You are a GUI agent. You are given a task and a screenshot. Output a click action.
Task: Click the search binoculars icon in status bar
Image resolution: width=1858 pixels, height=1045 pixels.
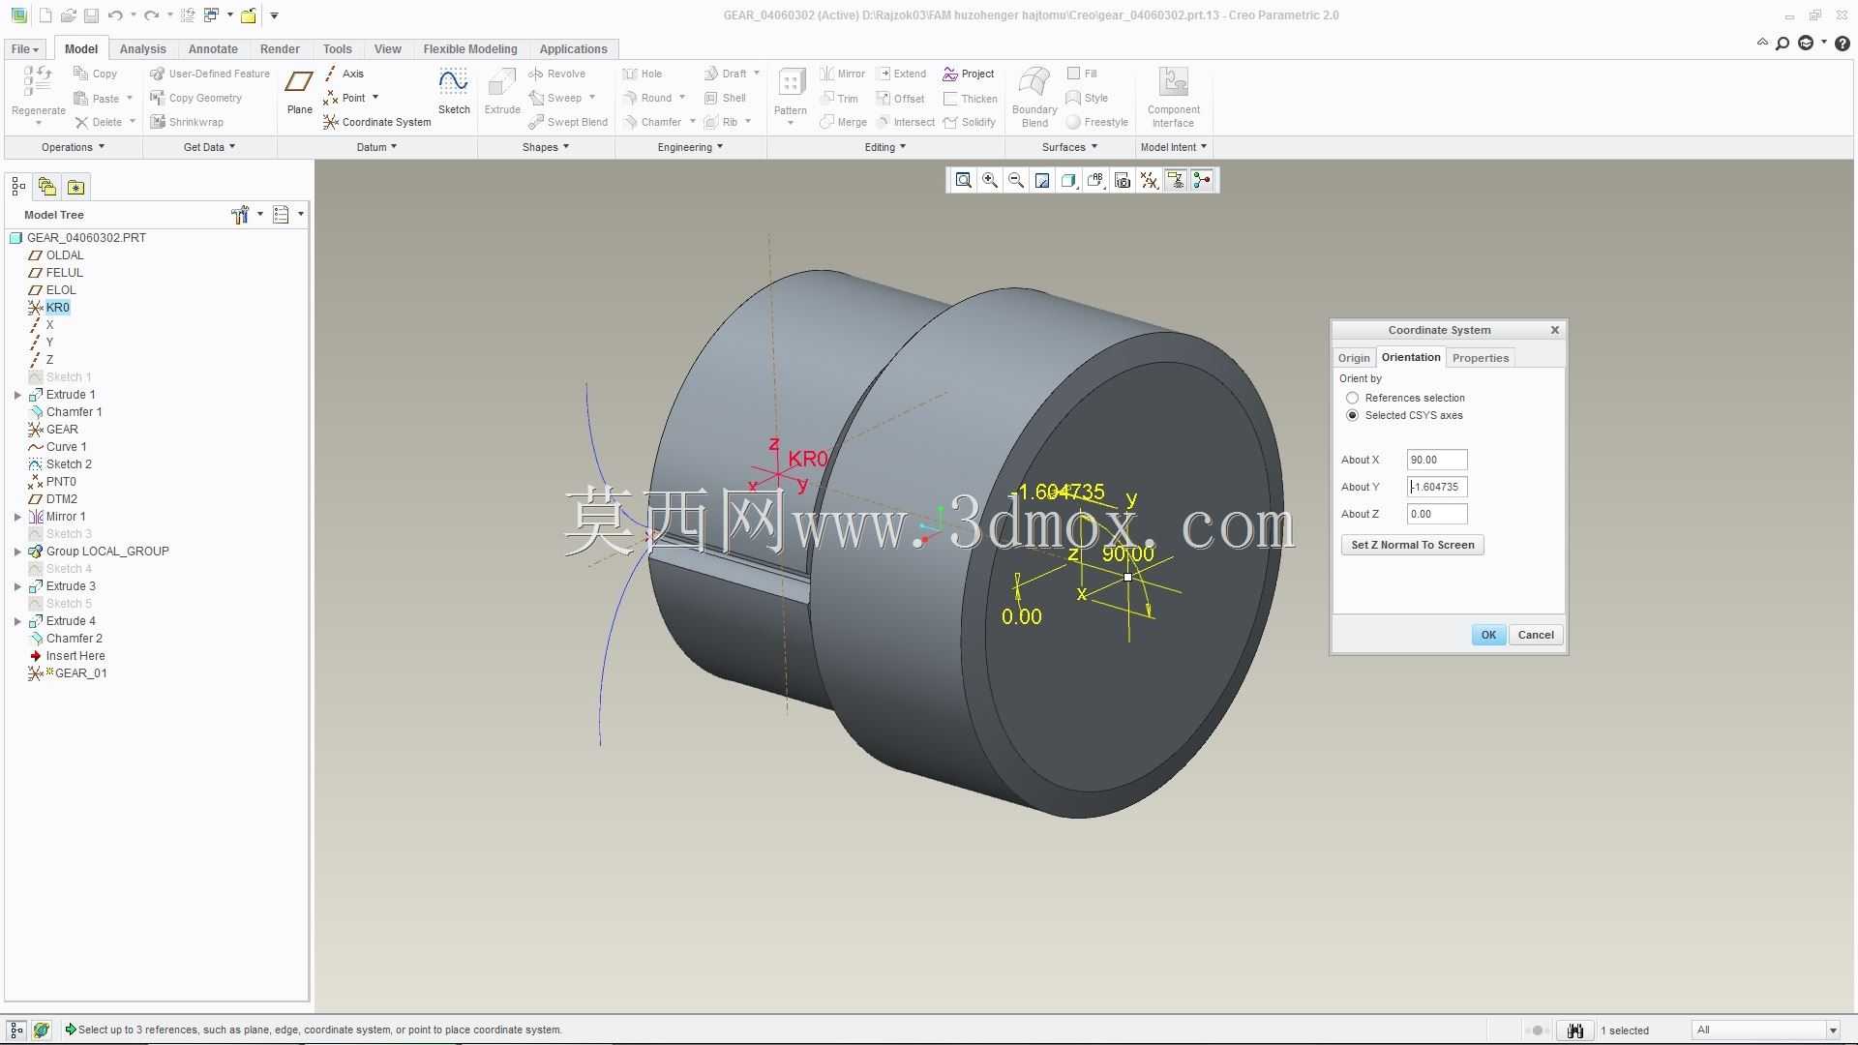pos(1575,1030)
